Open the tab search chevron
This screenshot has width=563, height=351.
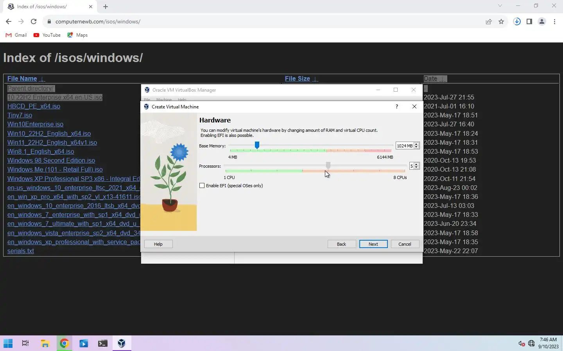(500, 6)
